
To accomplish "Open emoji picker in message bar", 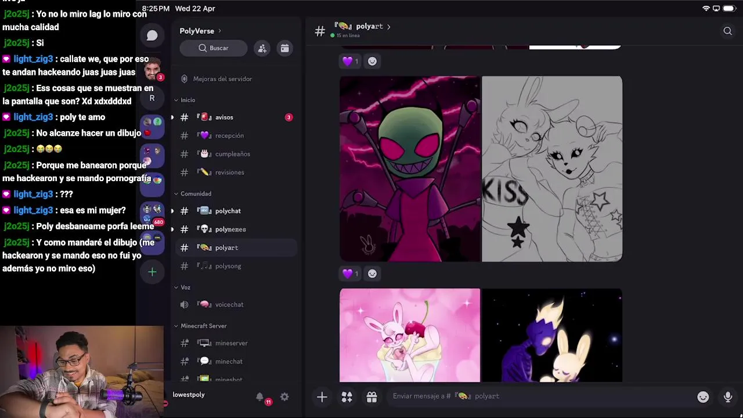I will pyautogui.click(x=703, y=397).
